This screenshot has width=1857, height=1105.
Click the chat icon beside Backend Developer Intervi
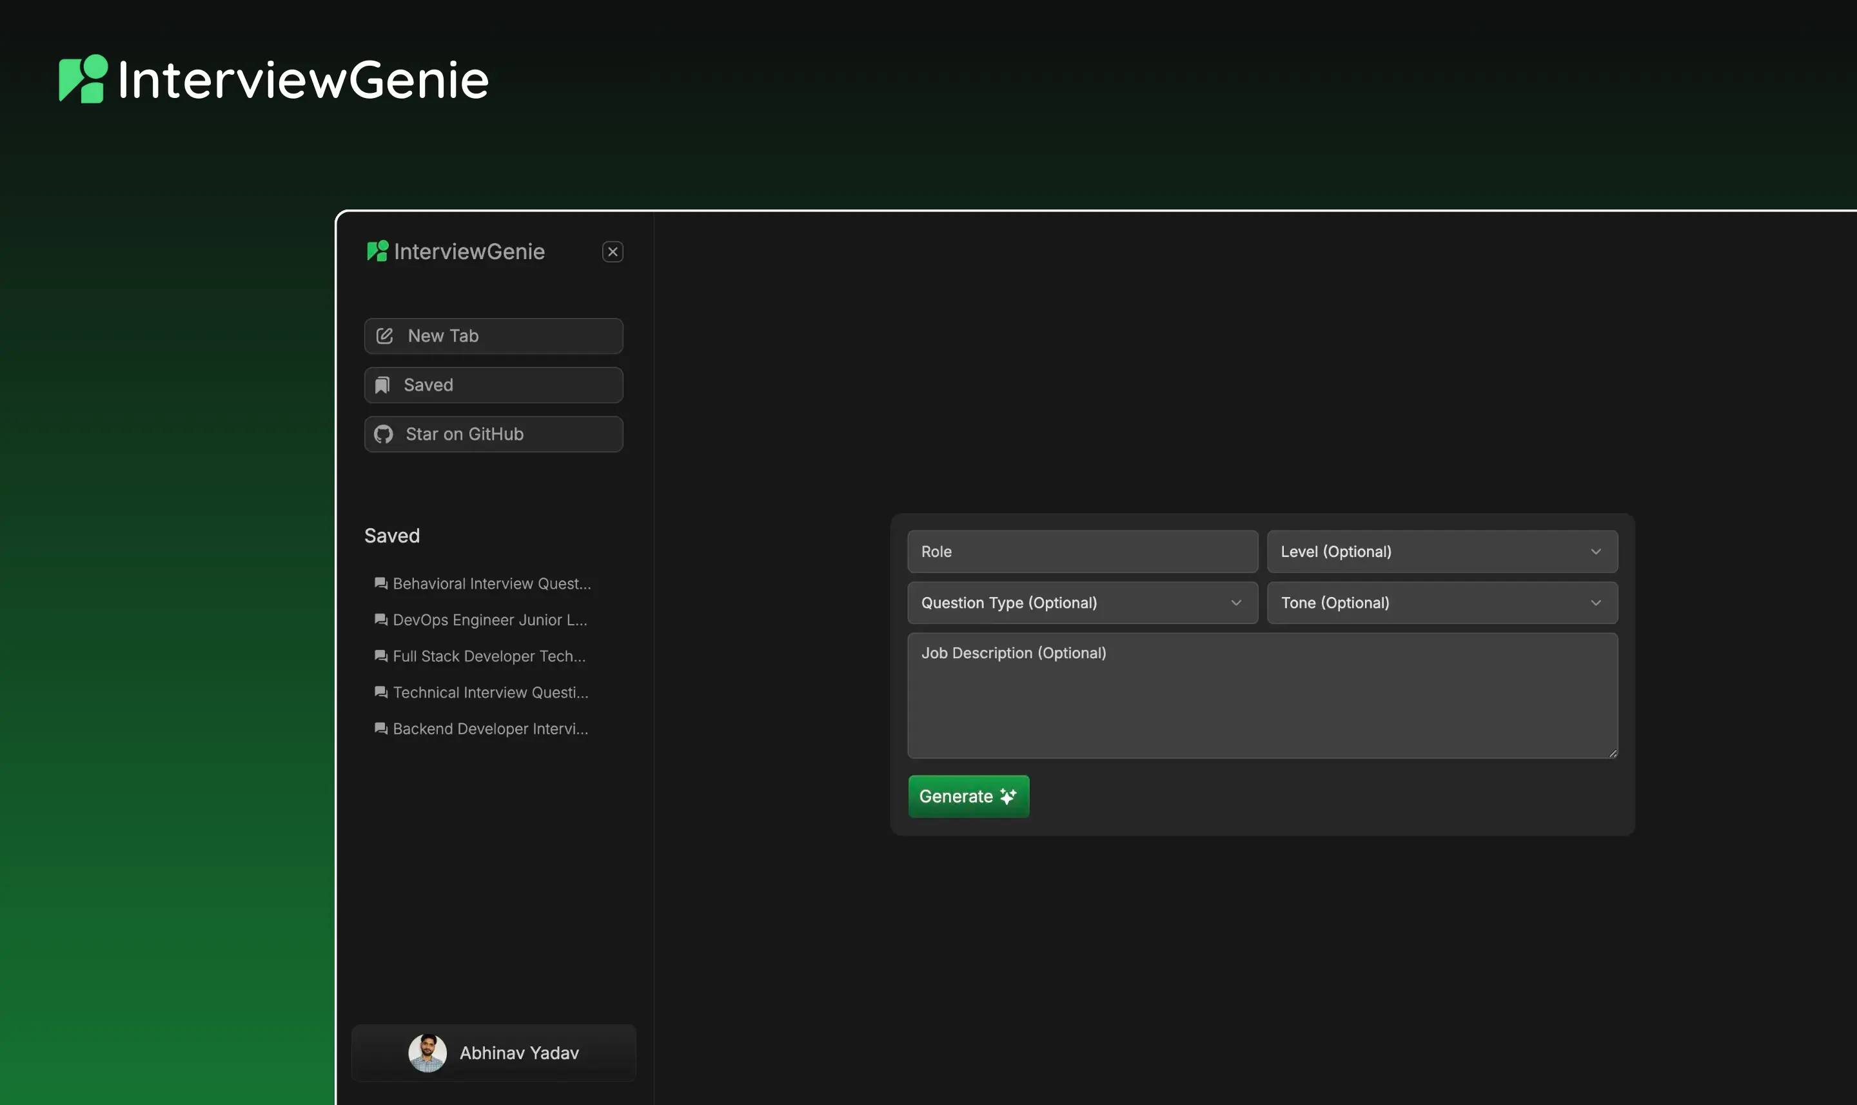(380, 729)
